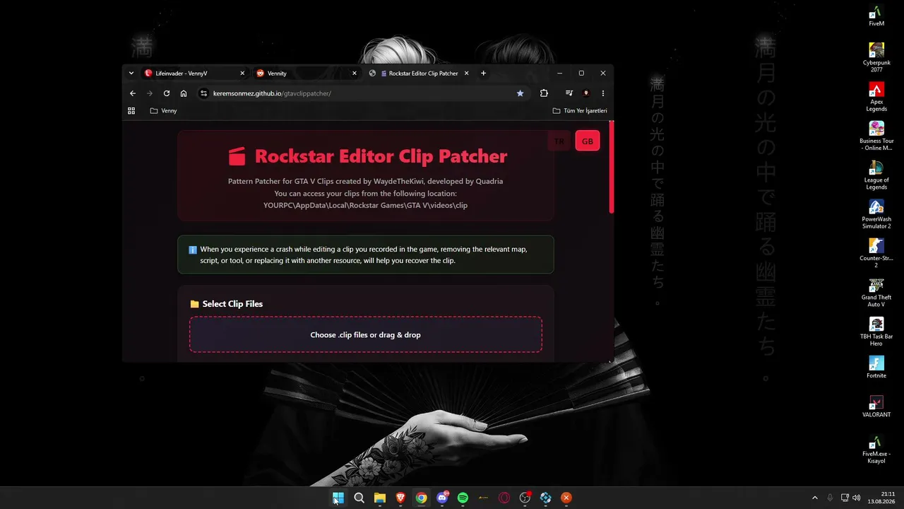Open Discord from the taskbar
Image resolution: width=904 pixels, height=509 pixels.
click(442, 498)
